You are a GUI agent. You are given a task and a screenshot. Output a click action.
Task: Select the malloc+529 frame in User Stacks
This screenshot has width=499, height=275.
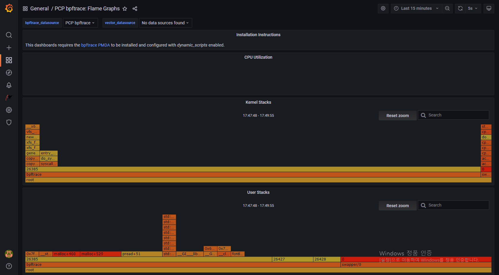point(101,254)
